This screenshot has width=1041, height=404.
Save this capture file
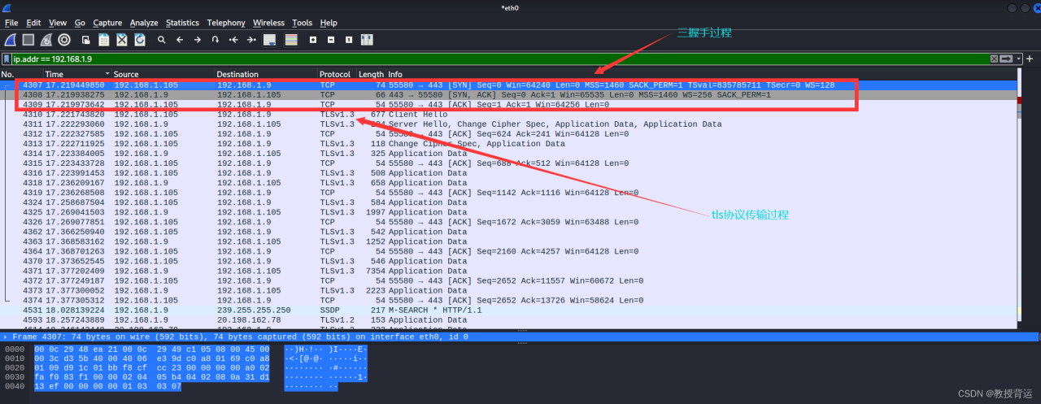pos(103,39)
